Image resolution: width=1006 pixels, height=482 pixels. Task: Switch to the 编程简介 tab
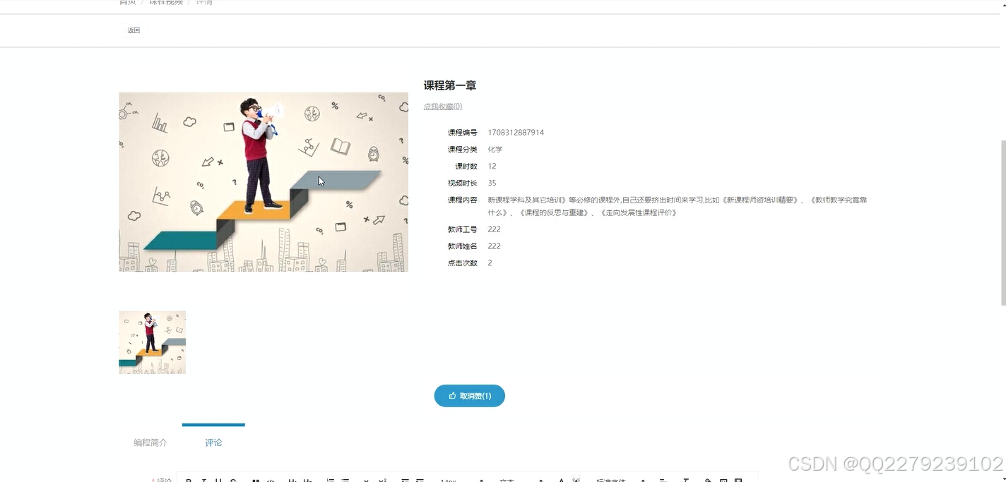pyautogui.click(x=150, y=442)
